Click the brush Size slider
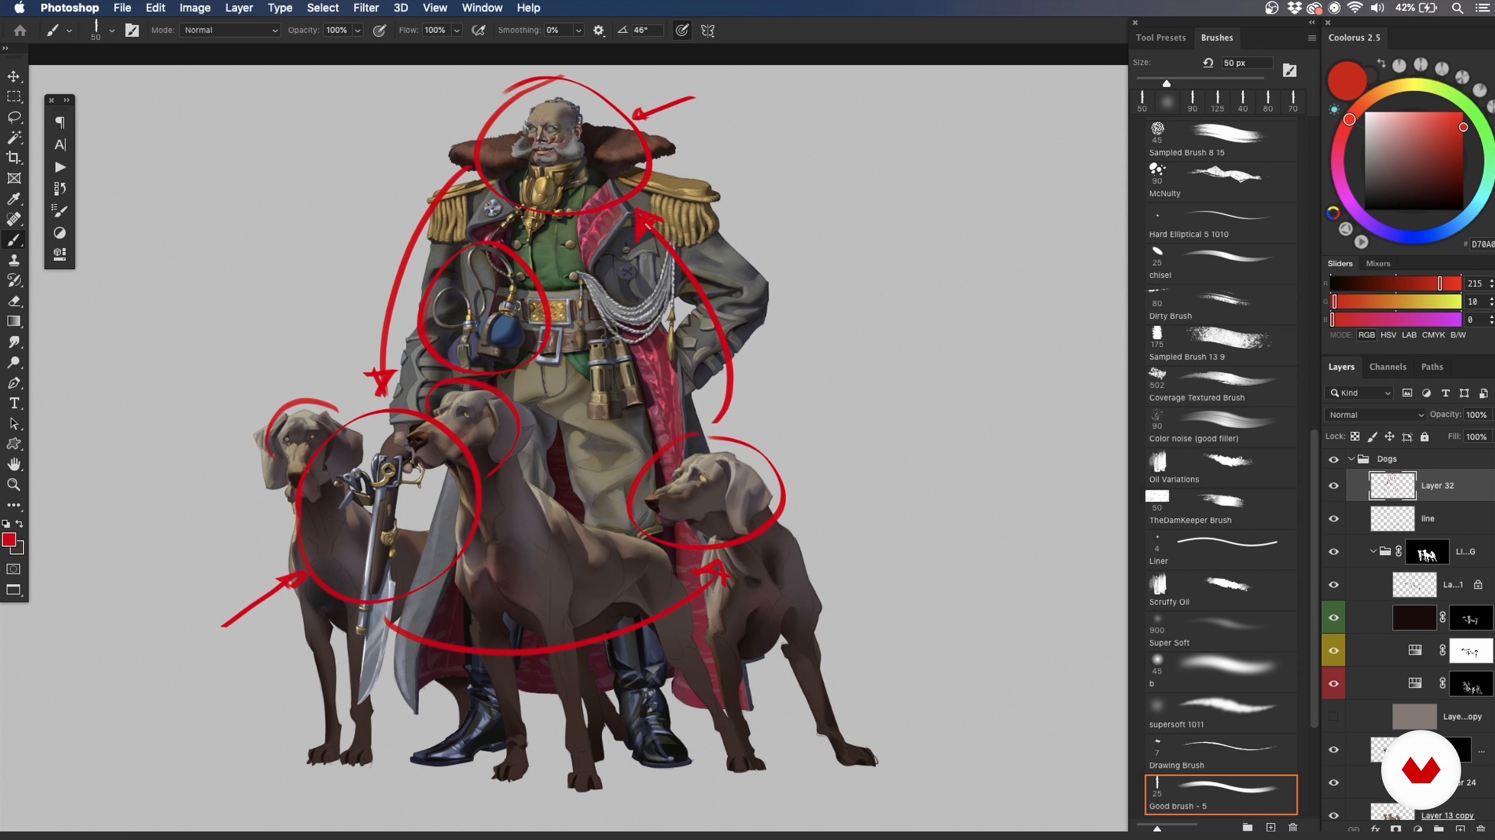 [x=1200, y=78]
